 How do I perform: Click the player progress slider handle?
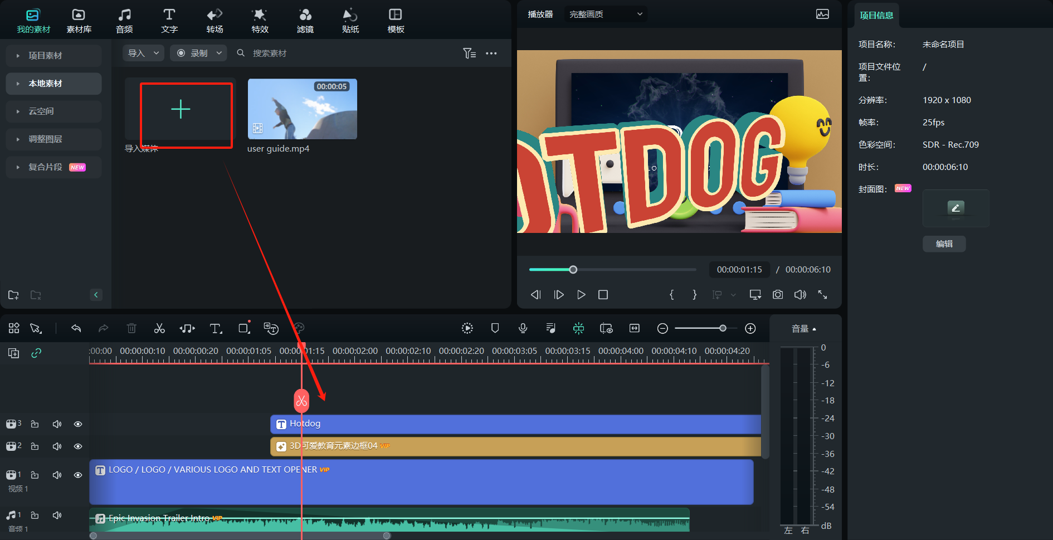[x=573, y=270]
